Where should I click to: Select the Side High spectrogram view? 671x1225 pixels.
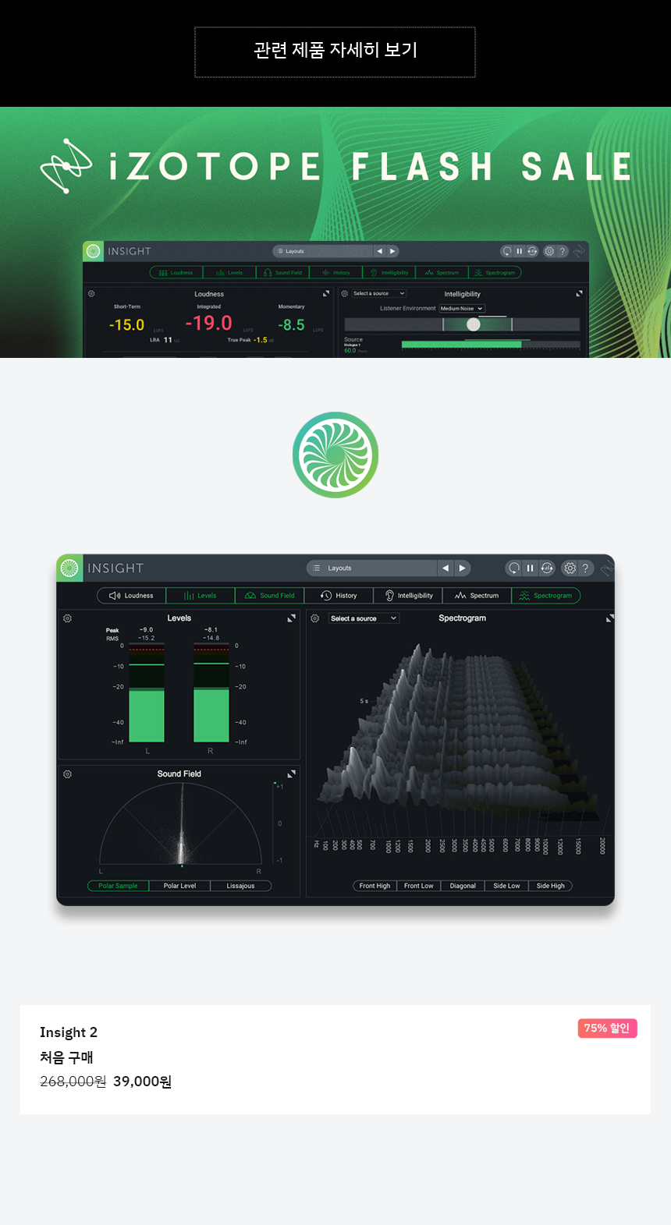(551, 886)
